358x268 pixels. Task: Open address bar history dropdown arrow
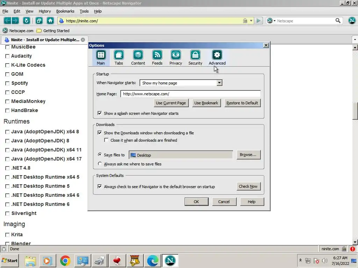pos(251,21)
